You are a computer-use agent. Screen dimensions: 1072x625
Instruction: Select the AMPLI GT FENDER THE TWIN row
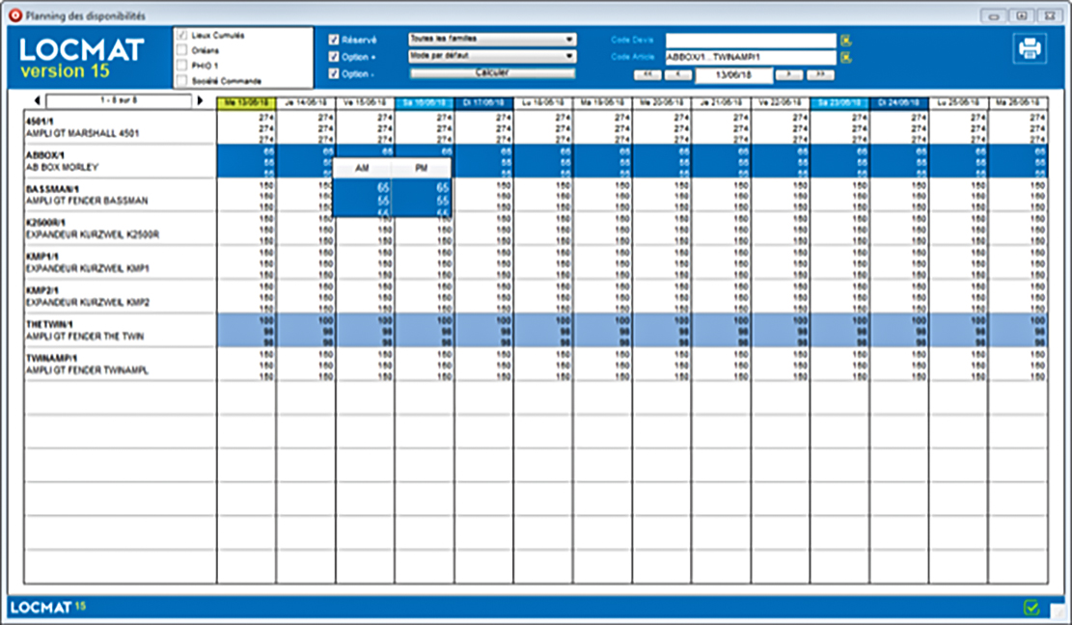tap(121, 330)
